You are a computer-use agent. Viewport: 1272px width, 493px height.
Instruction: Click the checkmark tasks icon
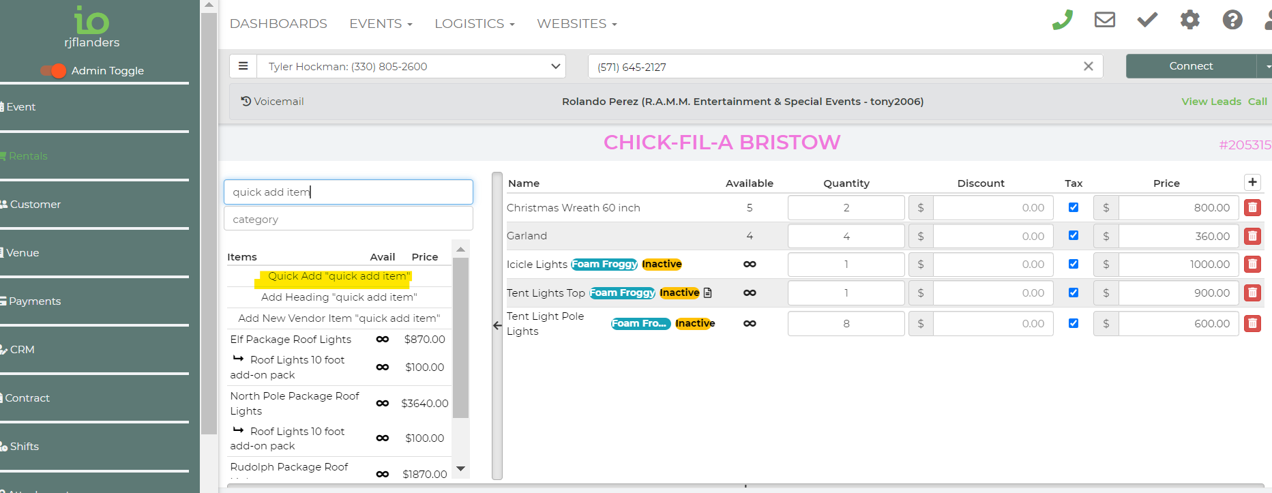tap(1147, 20)
